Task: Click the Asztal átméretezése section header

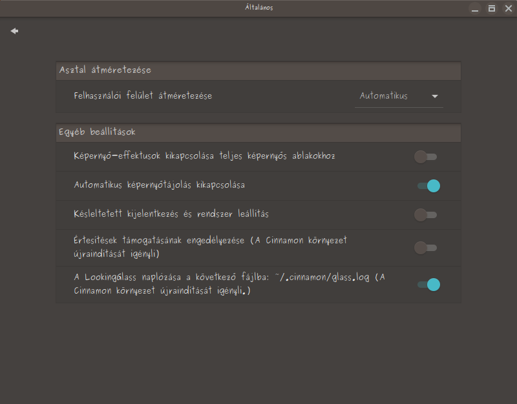Action: click(258, 70)
